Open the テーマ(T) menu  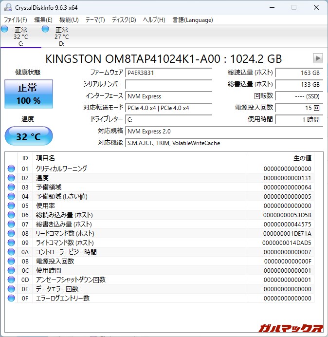click(x=95, y=20)
